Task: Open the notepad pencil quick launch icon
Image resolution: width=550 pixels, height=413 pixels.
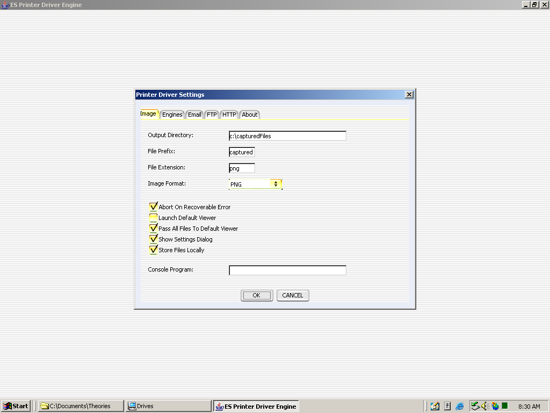Action: 435,407
